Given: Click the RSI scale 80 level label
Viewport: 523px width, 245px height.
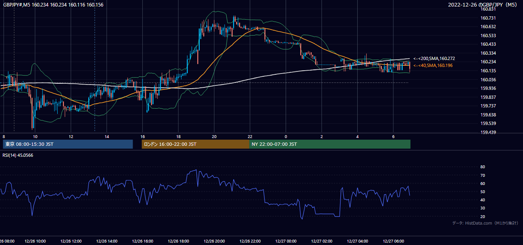Looking at the screenshot, I should click(483, 167).
